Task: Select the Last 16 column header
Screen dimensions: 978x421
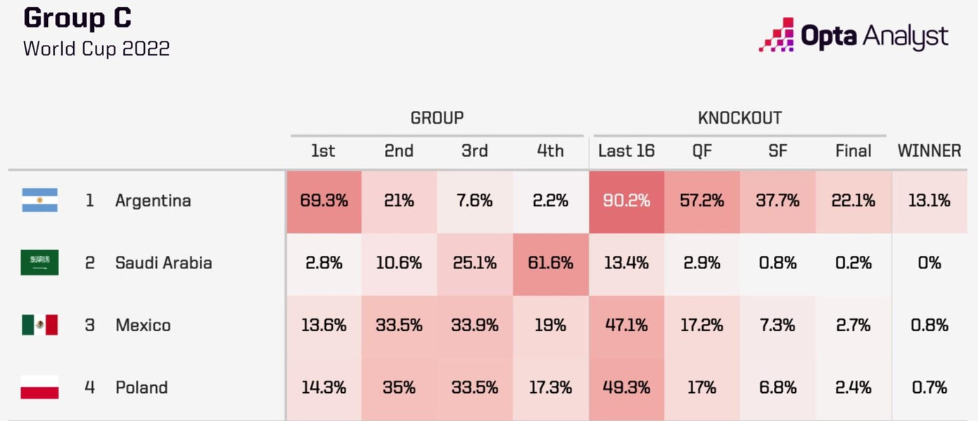Action: pyautogui.click(x=626, y=151)
